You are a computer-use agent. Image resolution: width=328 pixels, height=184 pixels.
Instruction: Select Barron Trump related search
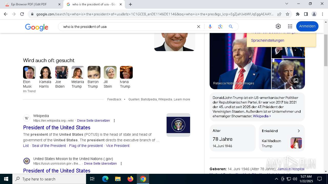point(94,77)
